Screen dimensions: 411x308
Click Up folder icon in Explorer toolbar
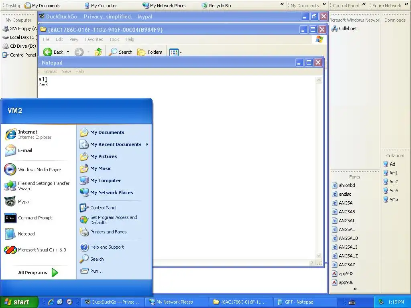coord(98,52)
